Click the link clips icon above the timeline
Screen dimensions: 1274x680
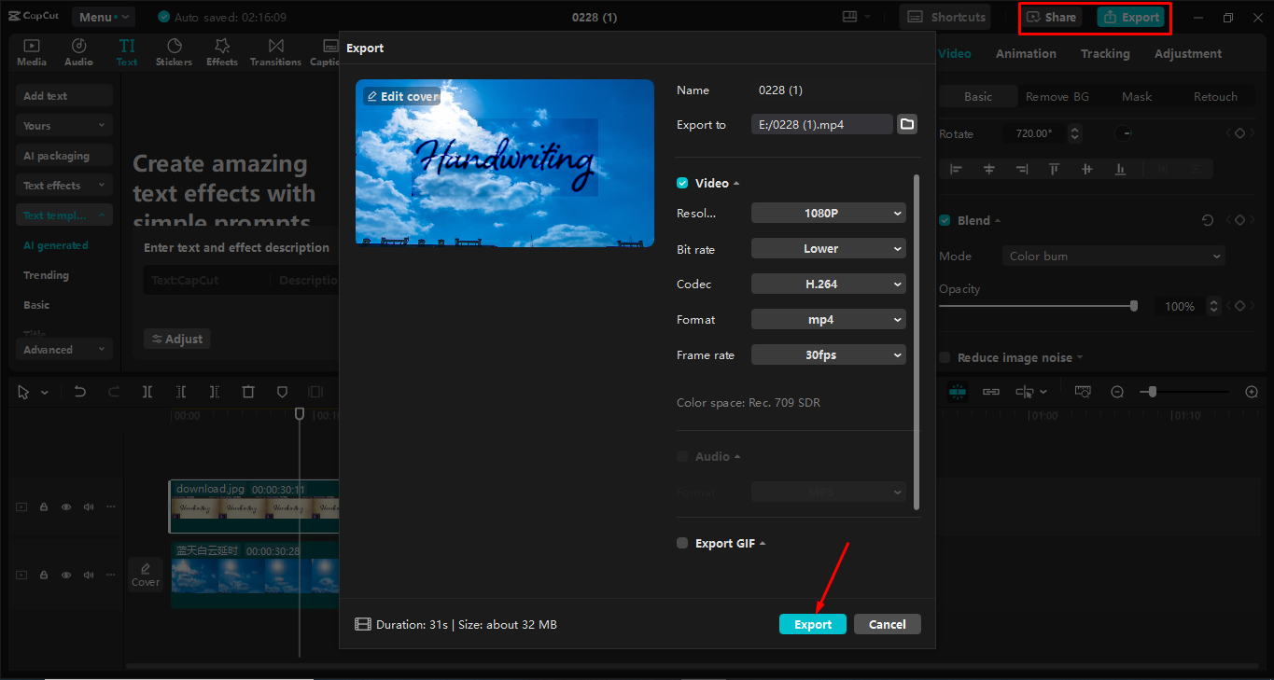(991, 392)
